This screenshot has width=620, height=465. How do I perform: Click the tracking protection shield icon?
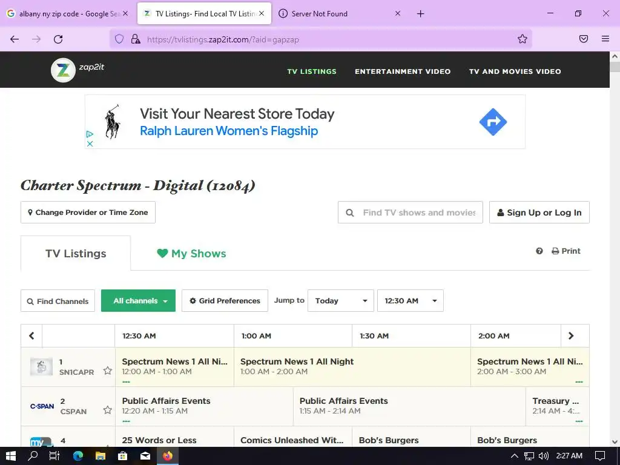pos(119,39)
